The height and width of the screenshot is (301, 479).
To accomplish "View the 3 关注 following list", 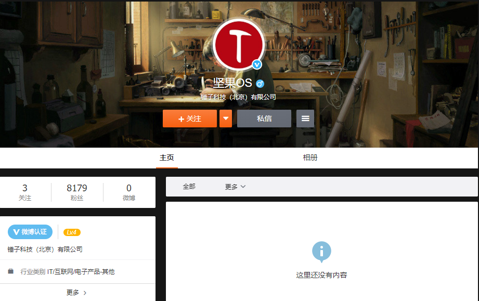I will [x=25, y=192].
